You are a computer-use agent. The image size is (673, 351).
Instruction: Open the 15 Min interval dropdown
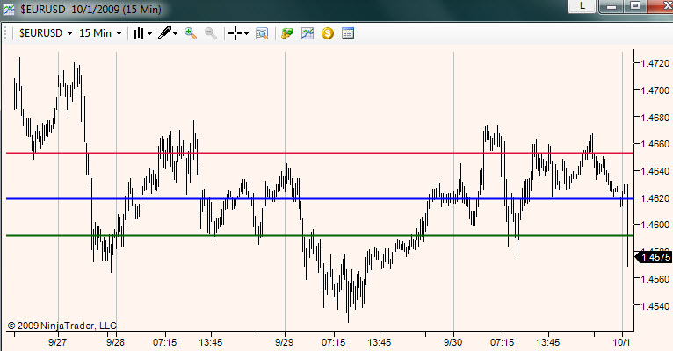point(100,33)
